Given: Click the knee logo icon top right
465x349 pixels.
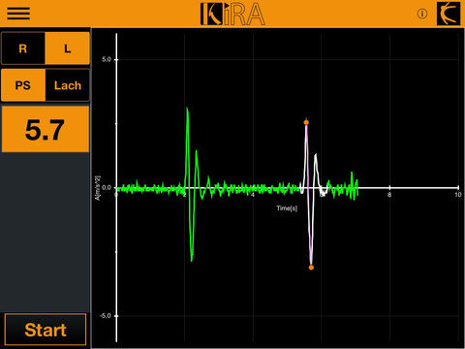Looking at the screenshot, I should [x=449, y=14].
